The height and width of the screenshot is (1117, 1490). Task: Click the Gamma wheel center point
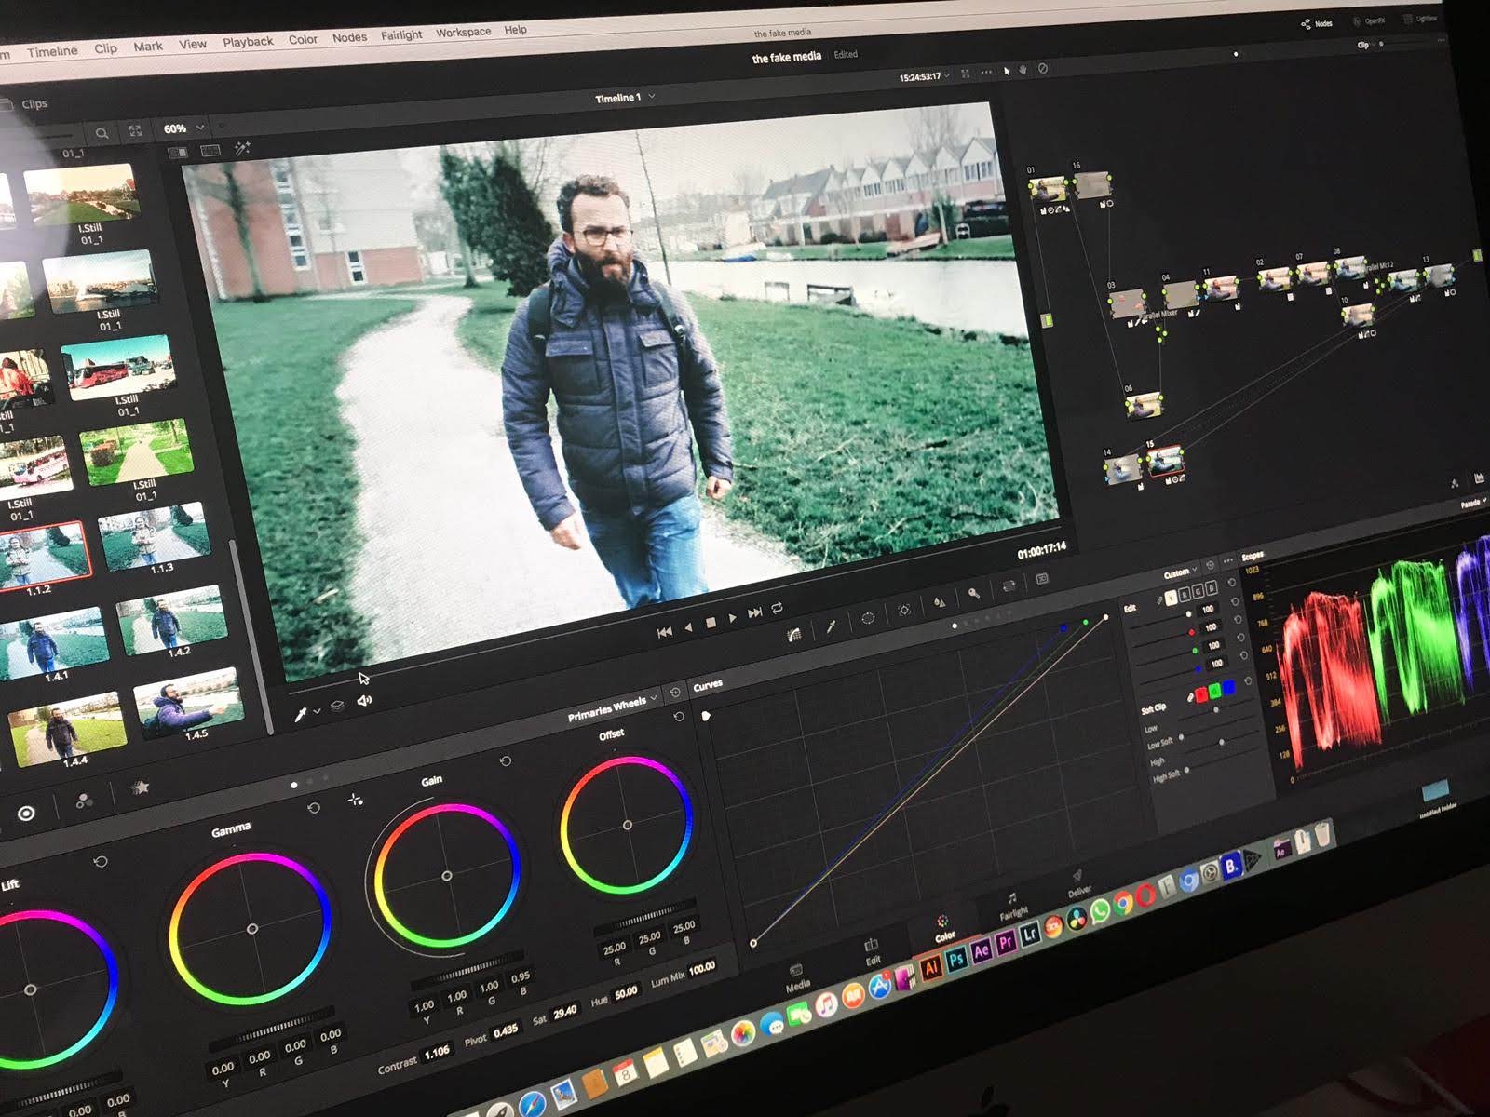pos(252,929)
